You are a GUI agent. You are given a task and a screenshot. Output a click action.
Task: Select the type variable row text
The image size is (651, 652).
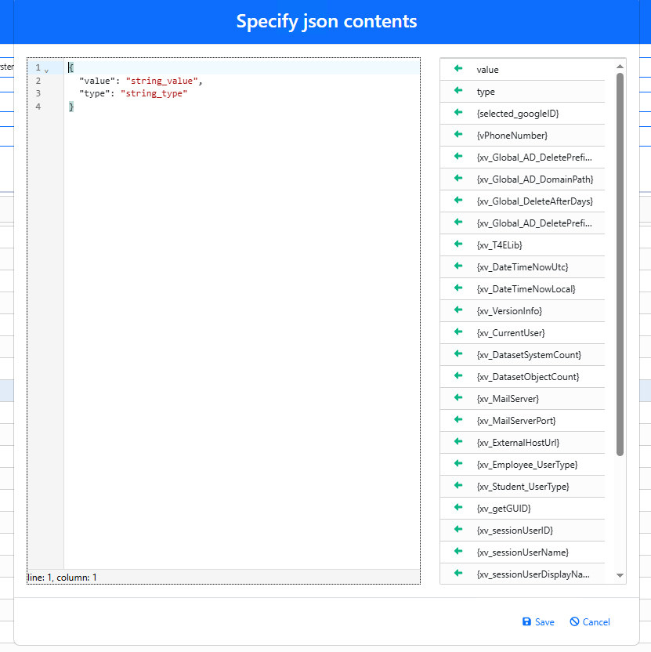486,92
